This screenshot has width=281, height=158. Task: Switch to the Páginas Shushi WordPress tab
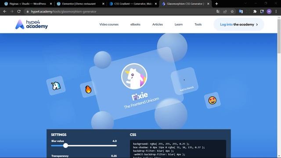coord(28,4)
